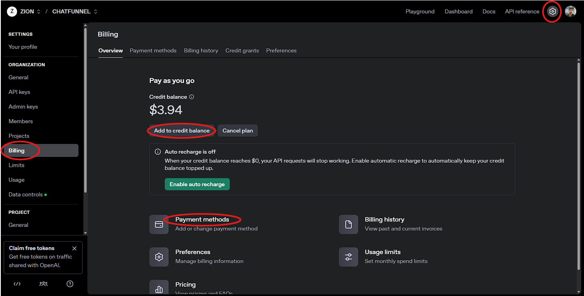
Task: Click the $3.94 credit balance amount
Action: (x=166, y=110)
